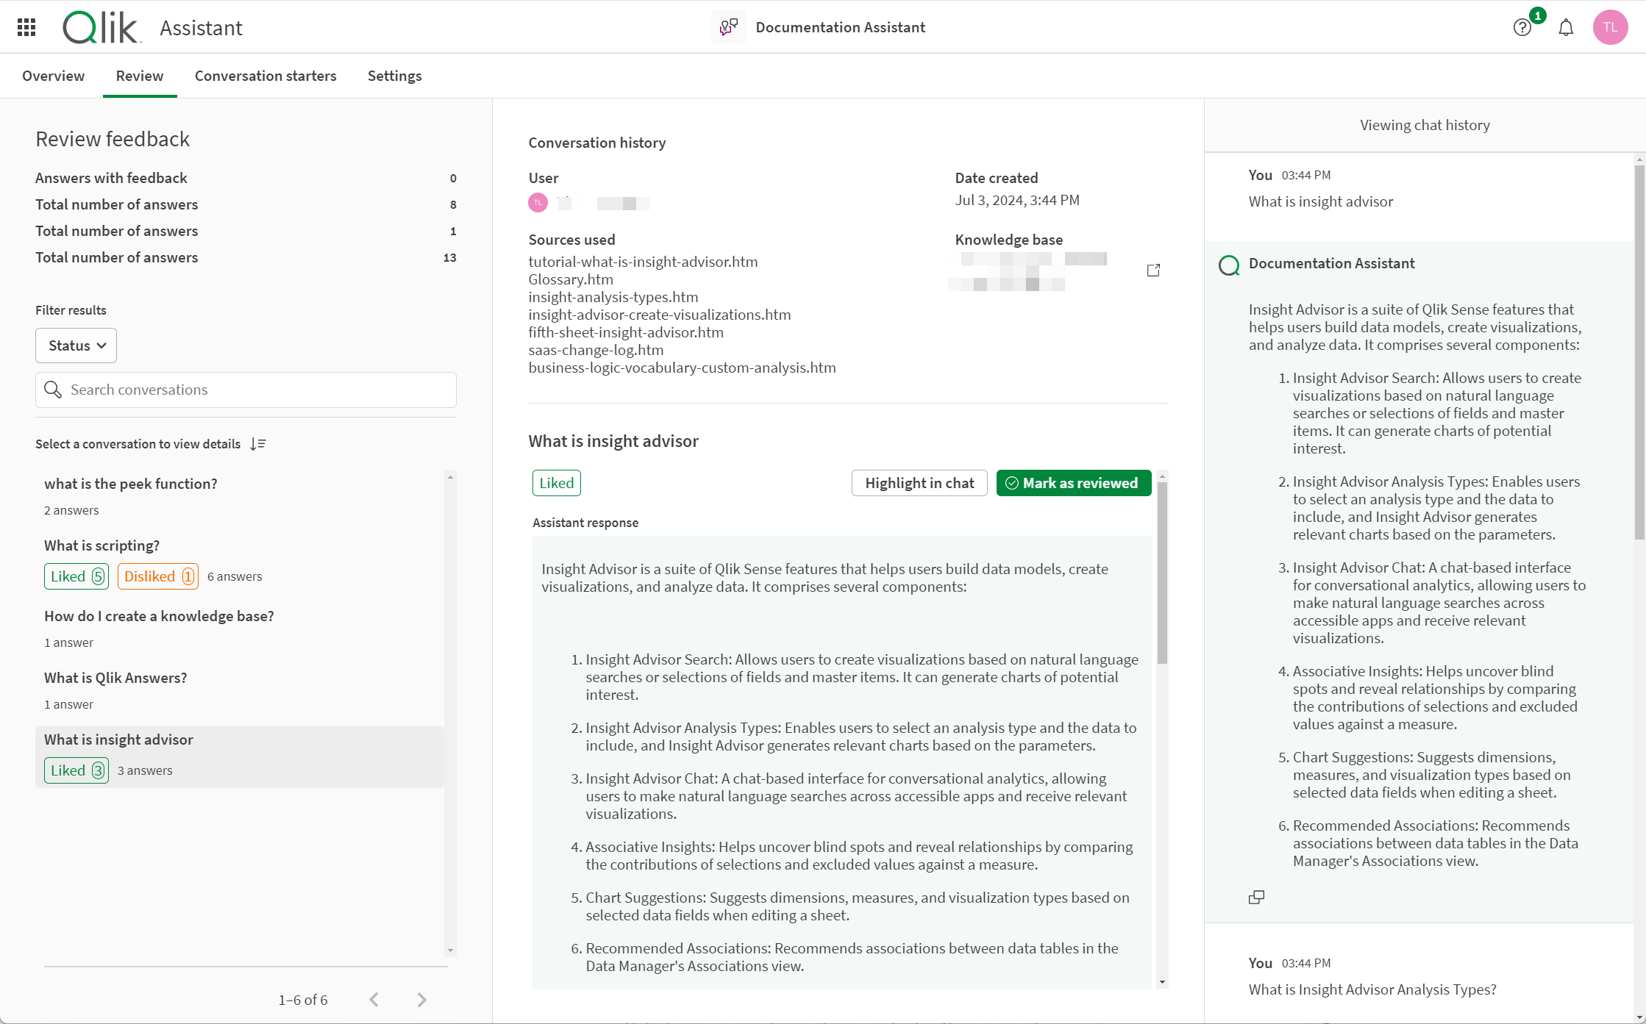Click the Highlight in chat button
This screenshot has width=1646, height=1024.
tap(919, 482)
